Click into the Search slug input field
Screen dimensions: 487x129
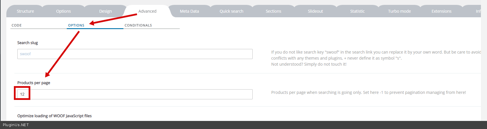[x=135, y=54]
